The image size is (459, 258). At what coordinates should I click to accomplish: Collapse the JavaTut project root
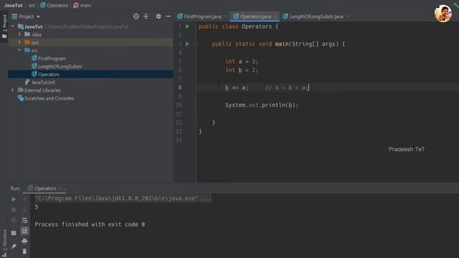pyautogui.click(x=13, y=27)
